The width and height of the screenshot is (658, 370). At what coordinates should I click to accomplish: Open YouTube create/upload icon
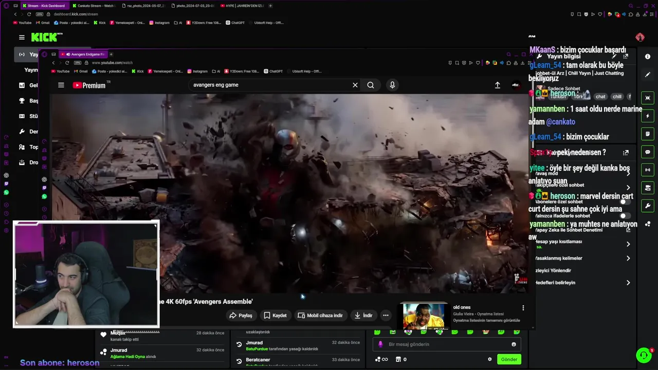click(x=497, y=85)
